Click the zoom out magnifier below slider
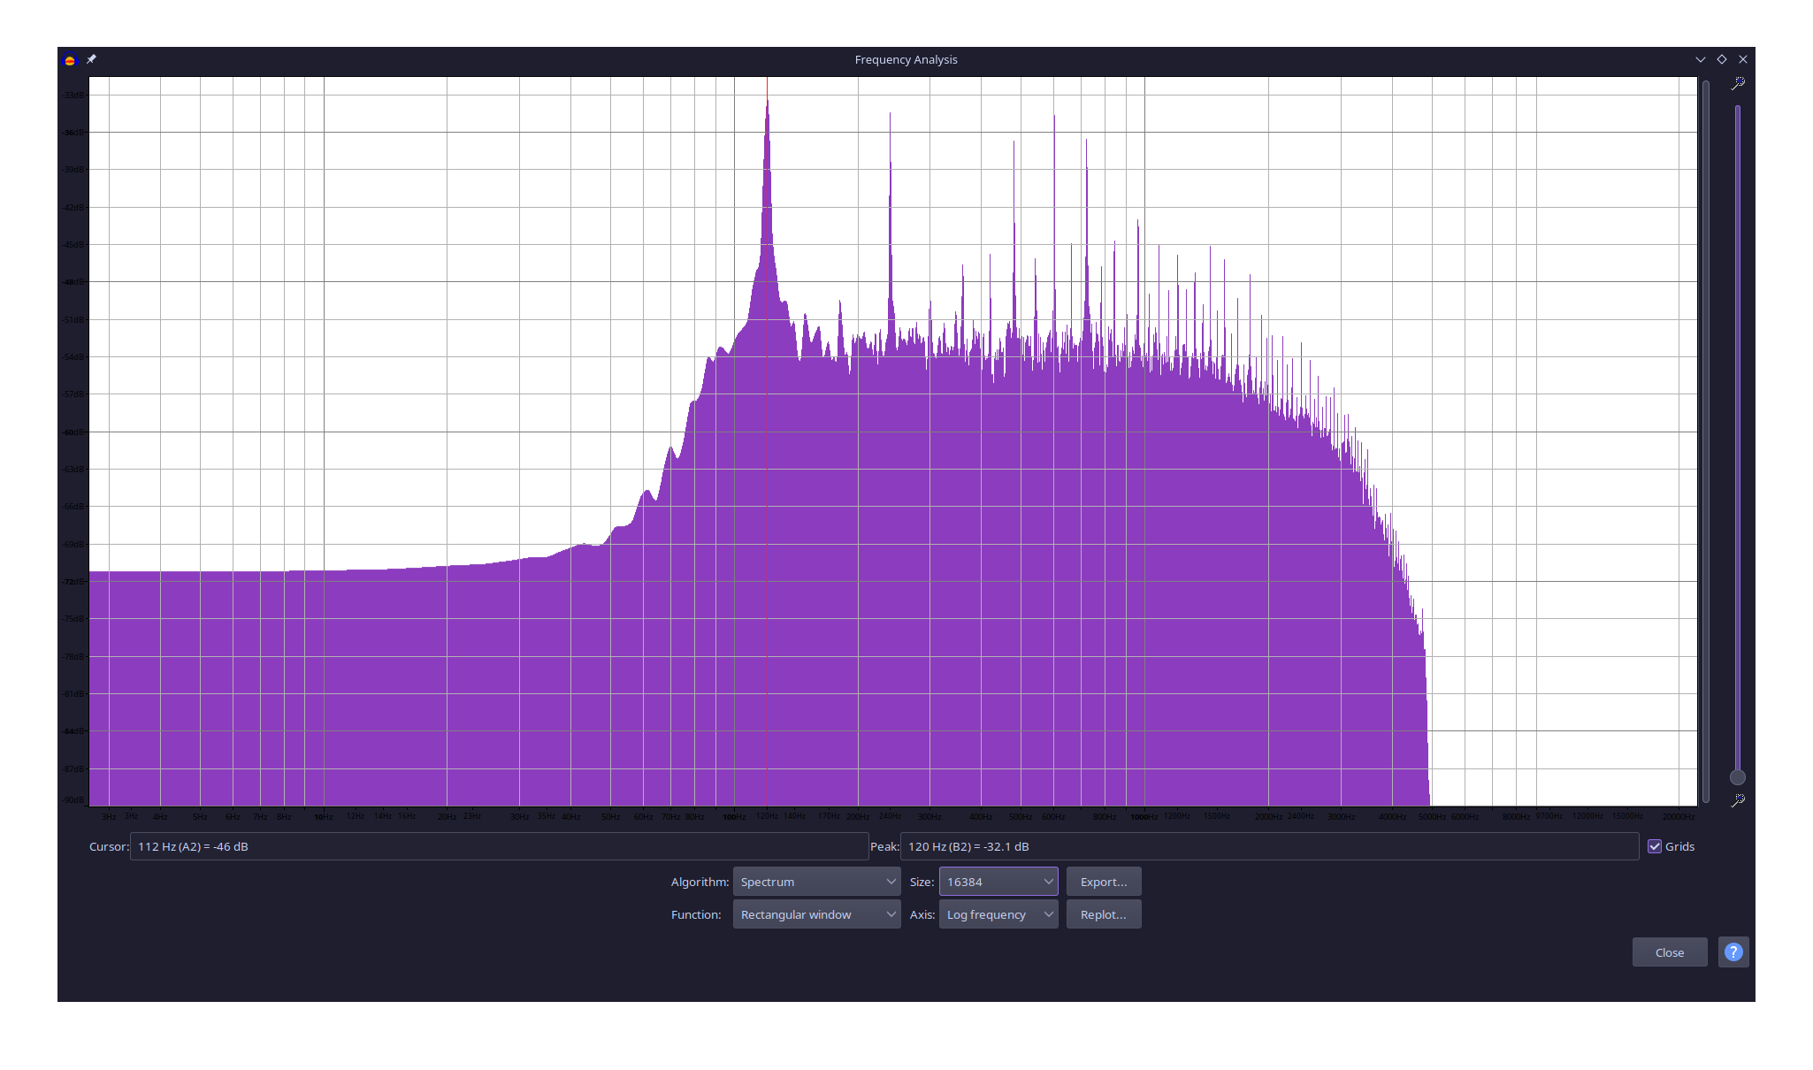Viewport: 1813px width, 1070px height. click(x=1738, y=800)
